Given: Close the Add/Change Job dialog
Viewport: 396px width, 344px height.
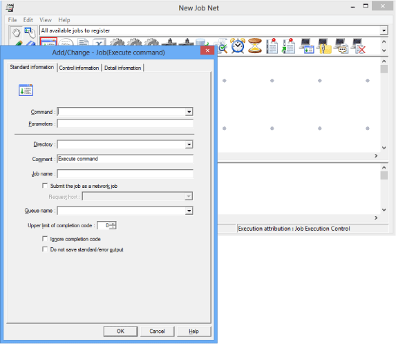Looking at the screenshot, I should tap(207, 50).
